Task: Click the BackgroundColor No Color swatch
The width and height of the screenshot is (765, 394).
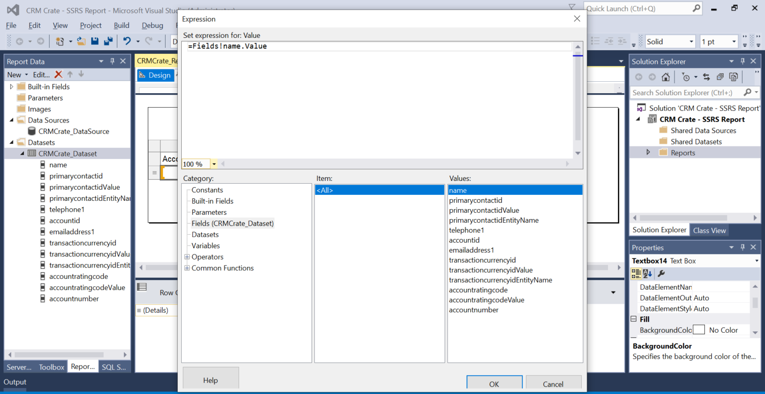Action: 699,329
